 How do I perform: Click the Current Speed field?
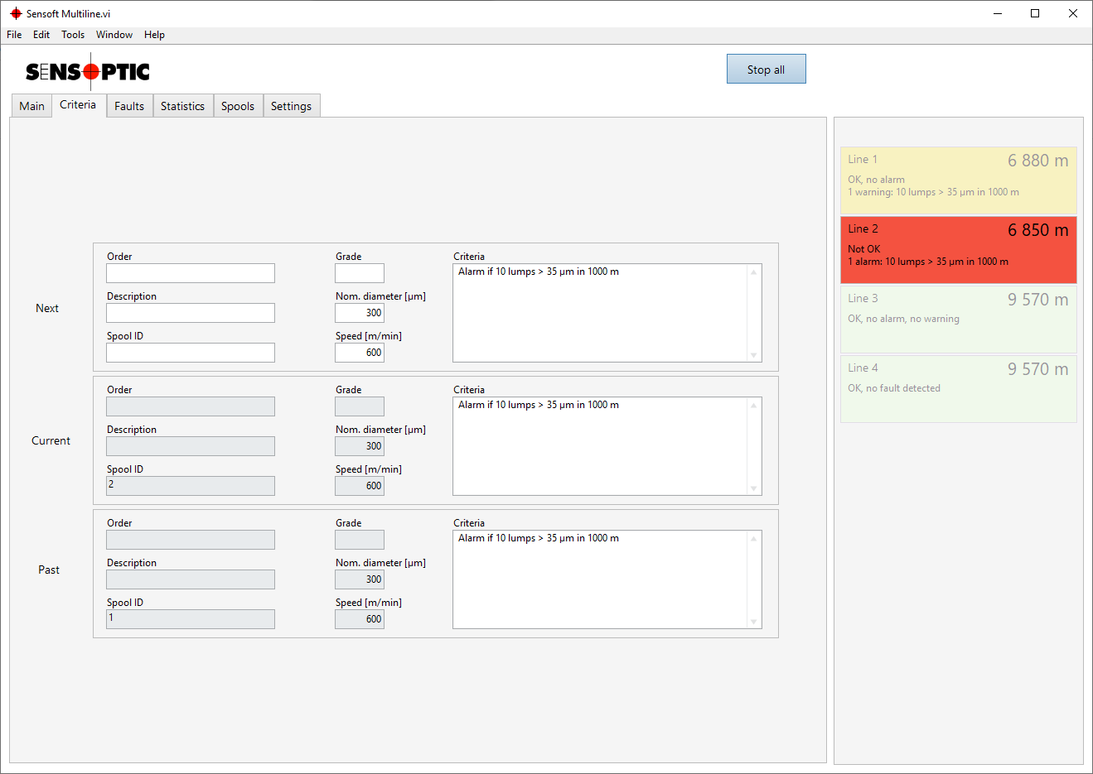click(360, 486)
